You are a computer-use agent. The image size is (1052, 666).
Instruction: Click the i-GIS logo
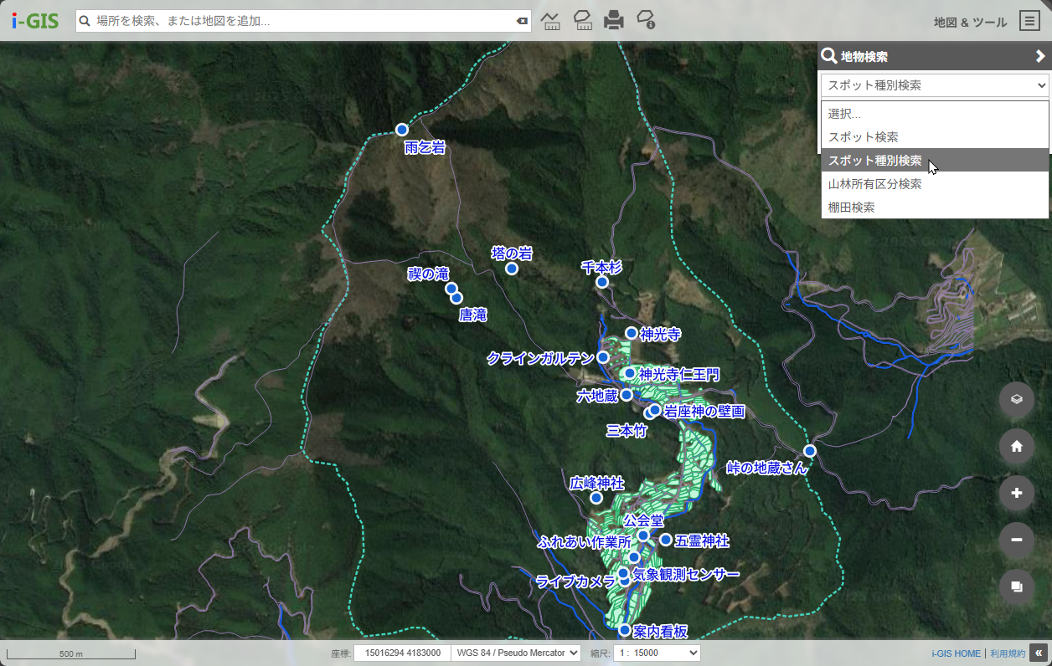coord(35,21)
